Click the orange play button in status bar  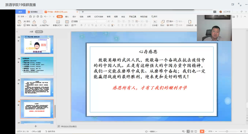coord(202,131)
